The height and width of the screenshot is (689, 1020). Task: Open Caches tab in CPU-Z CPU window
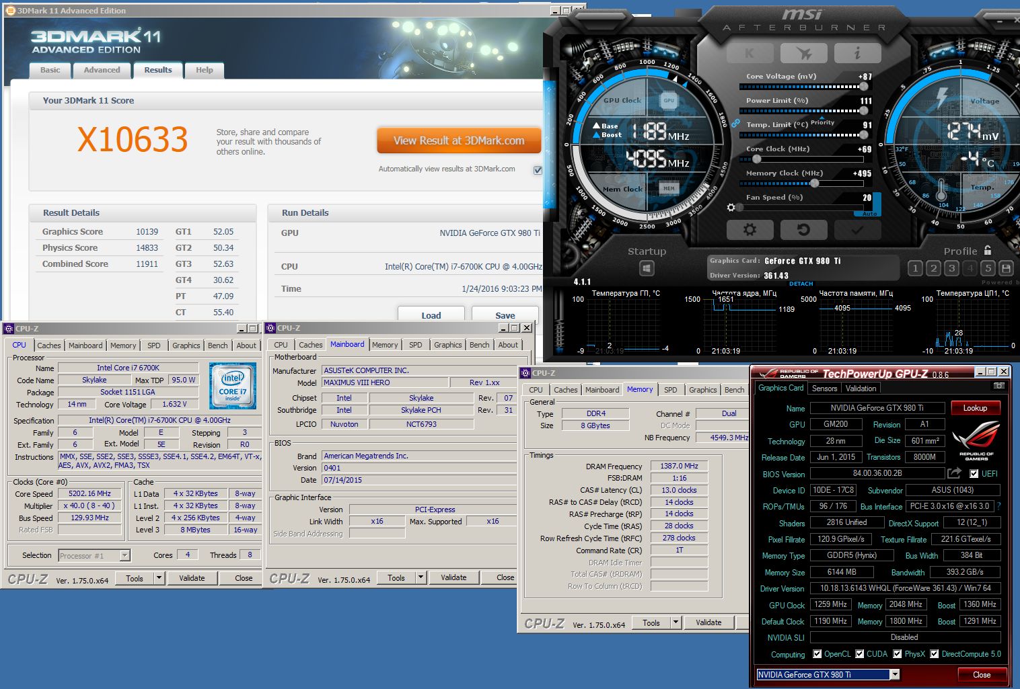49,346
